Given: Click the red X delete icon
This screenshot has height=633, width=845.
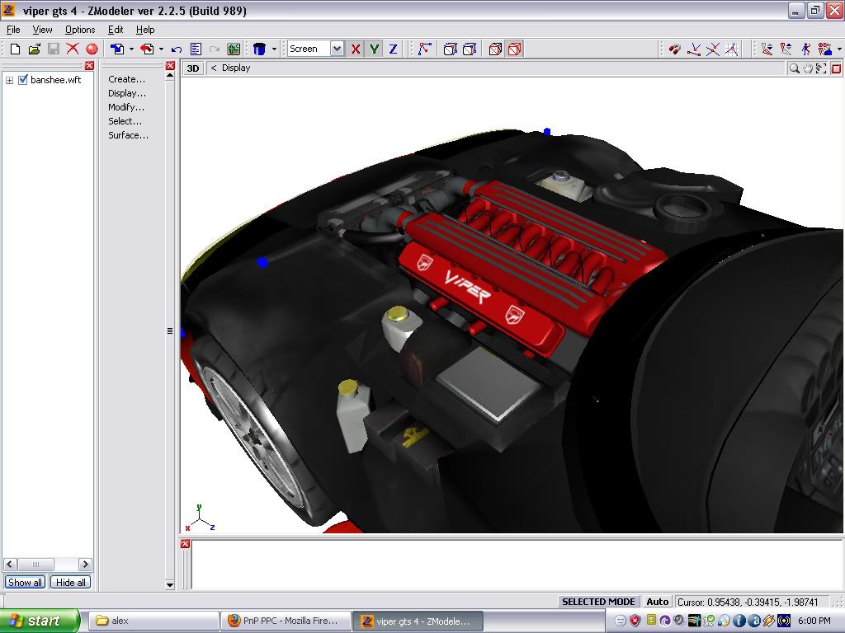Looking at the screenshot, I should tap(73, 49).
